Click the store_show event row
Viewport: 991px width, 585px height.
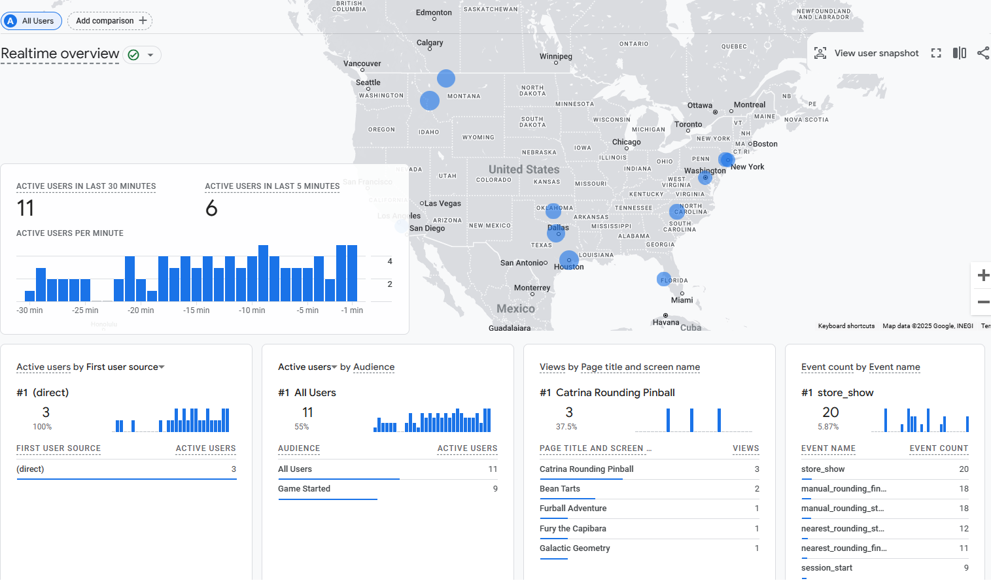(x=823, y=469)
